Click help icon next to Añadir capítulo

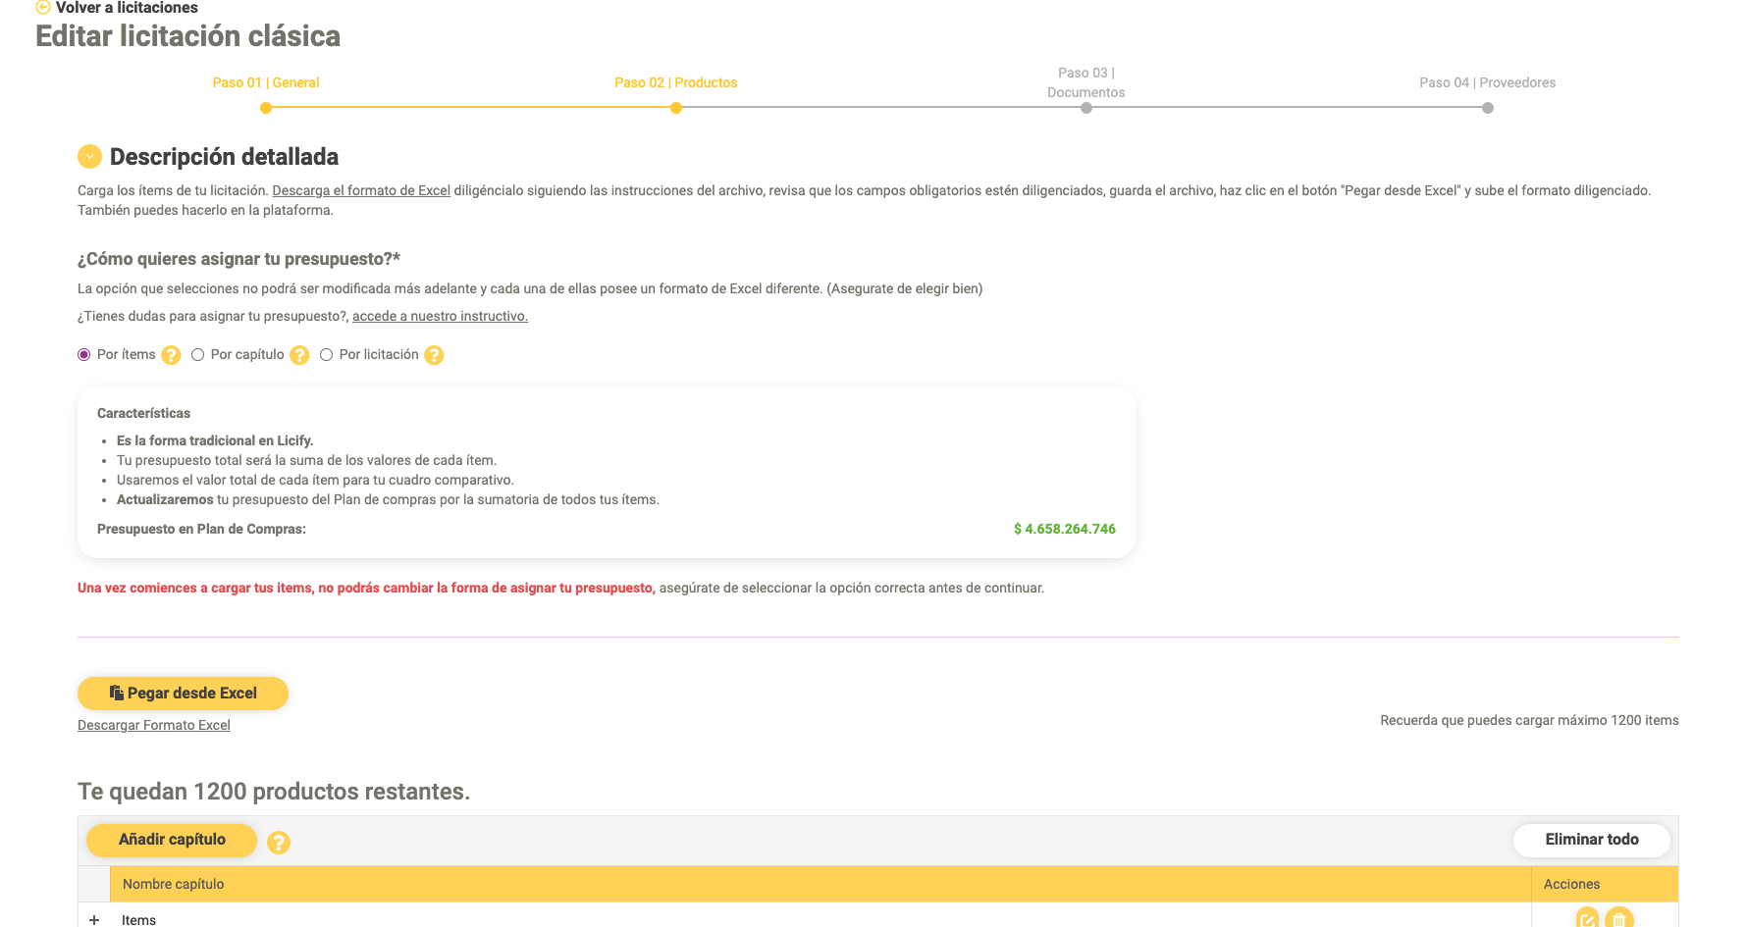(279, 842)
